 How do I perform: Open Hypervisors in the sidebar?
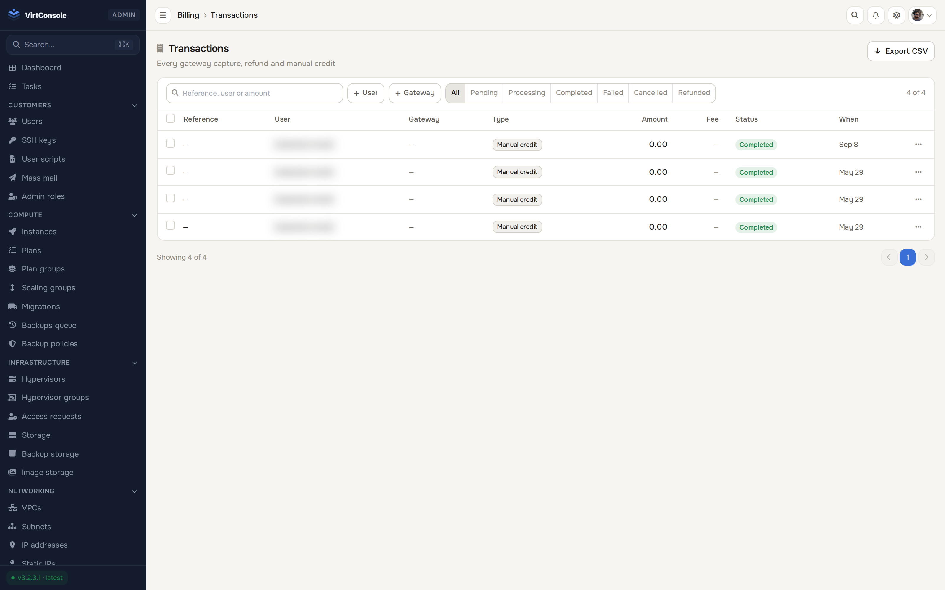pyautogui.click(x=73, y=379)
